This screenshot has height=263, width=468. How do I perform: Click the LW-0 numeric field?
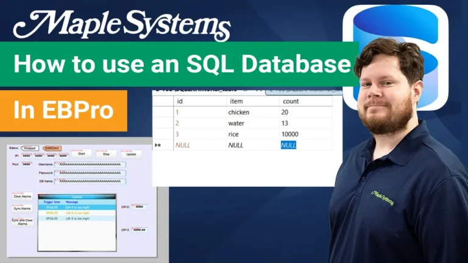click(x=140, y=206)
